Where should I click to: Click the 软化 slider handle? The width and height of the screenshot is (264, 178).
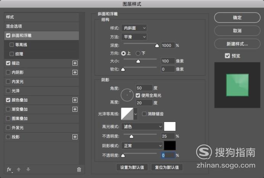[x=123, y=69]
